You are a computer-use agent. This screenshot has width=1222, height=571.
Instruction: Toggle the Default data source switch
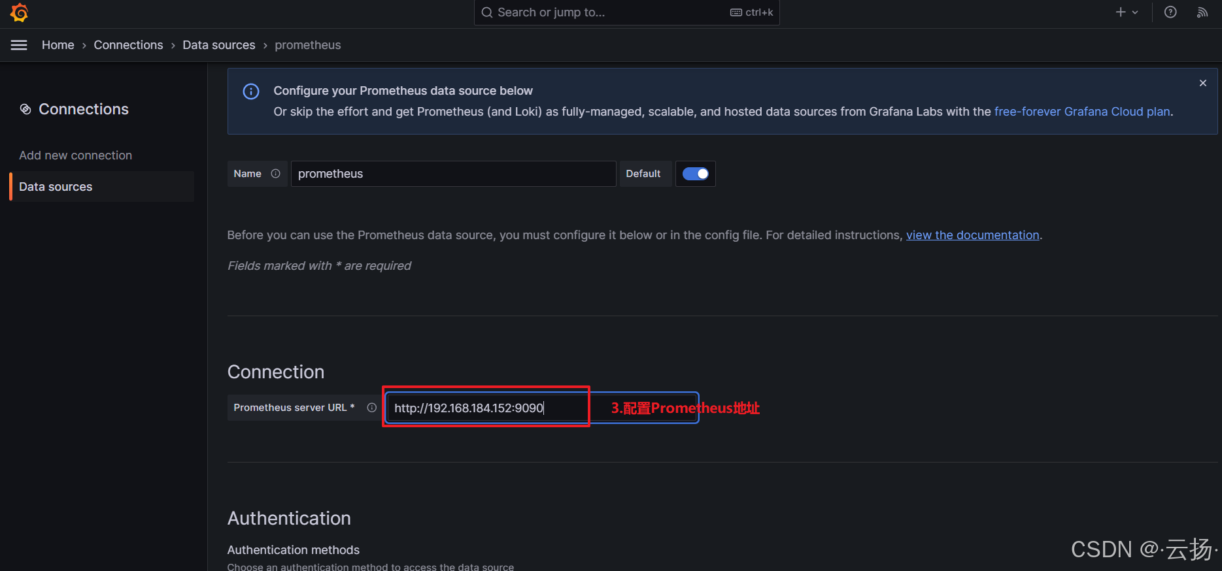tap(695, 174)
